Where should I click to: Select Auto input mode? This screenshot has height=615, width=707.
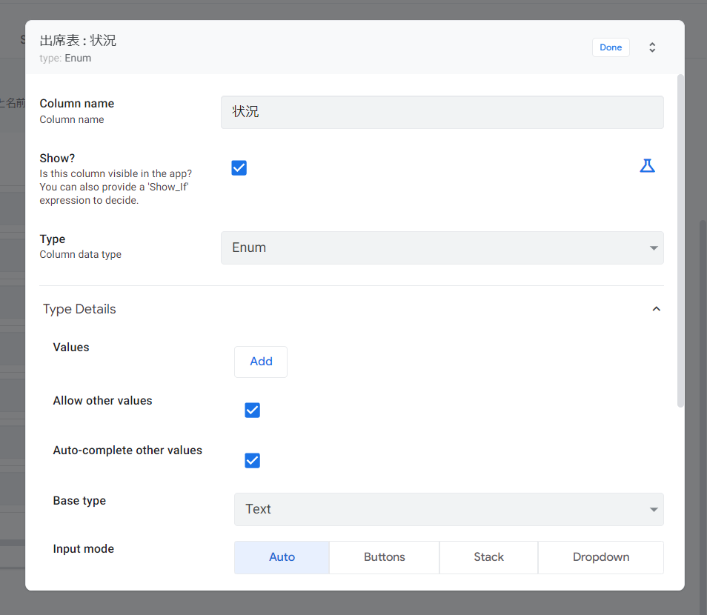282,557
